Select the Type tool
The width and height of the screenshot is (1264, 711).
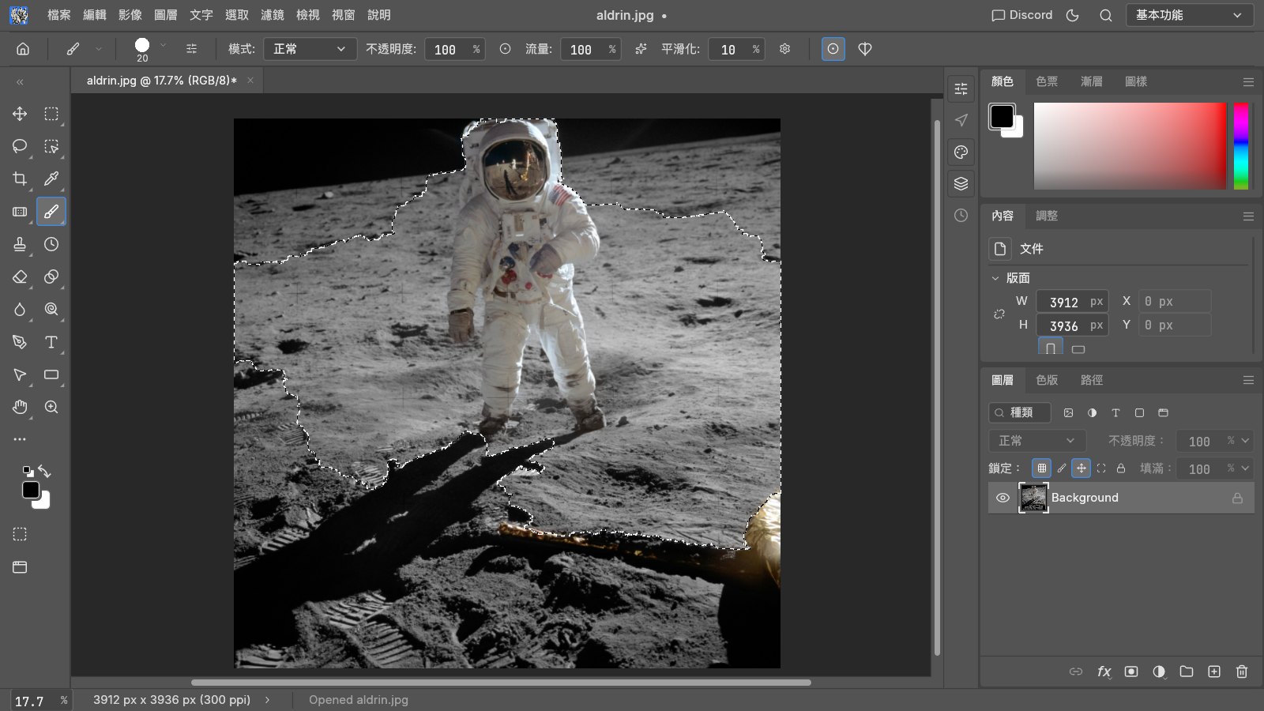(51, 342)
